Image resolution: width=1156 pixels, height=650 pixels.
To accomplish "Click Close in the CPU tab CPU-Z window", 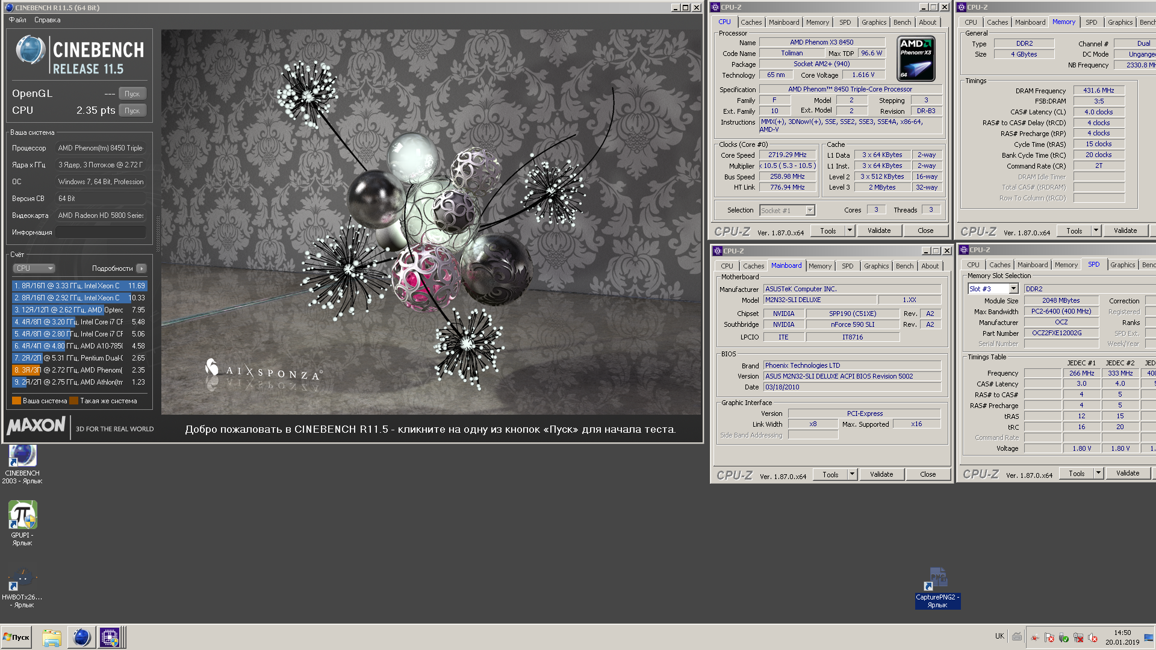I will 926,231.
